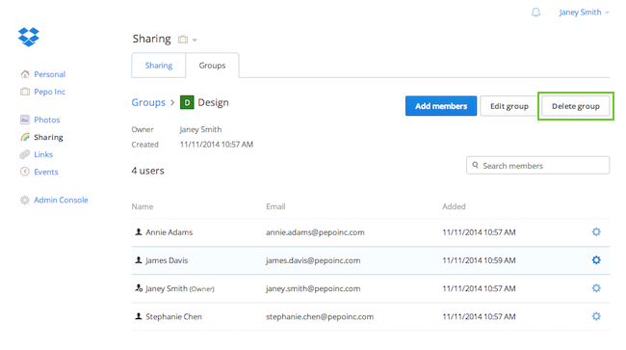Open gear settings for James Davis
This screenshot has height=350, width=626.
click(596, 260)
